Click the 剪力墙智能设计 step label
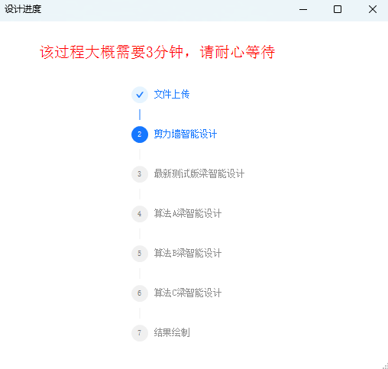Image resolution: width=388 pixels, height=369 pixels. pyautogui.click(x=186, y=134)
